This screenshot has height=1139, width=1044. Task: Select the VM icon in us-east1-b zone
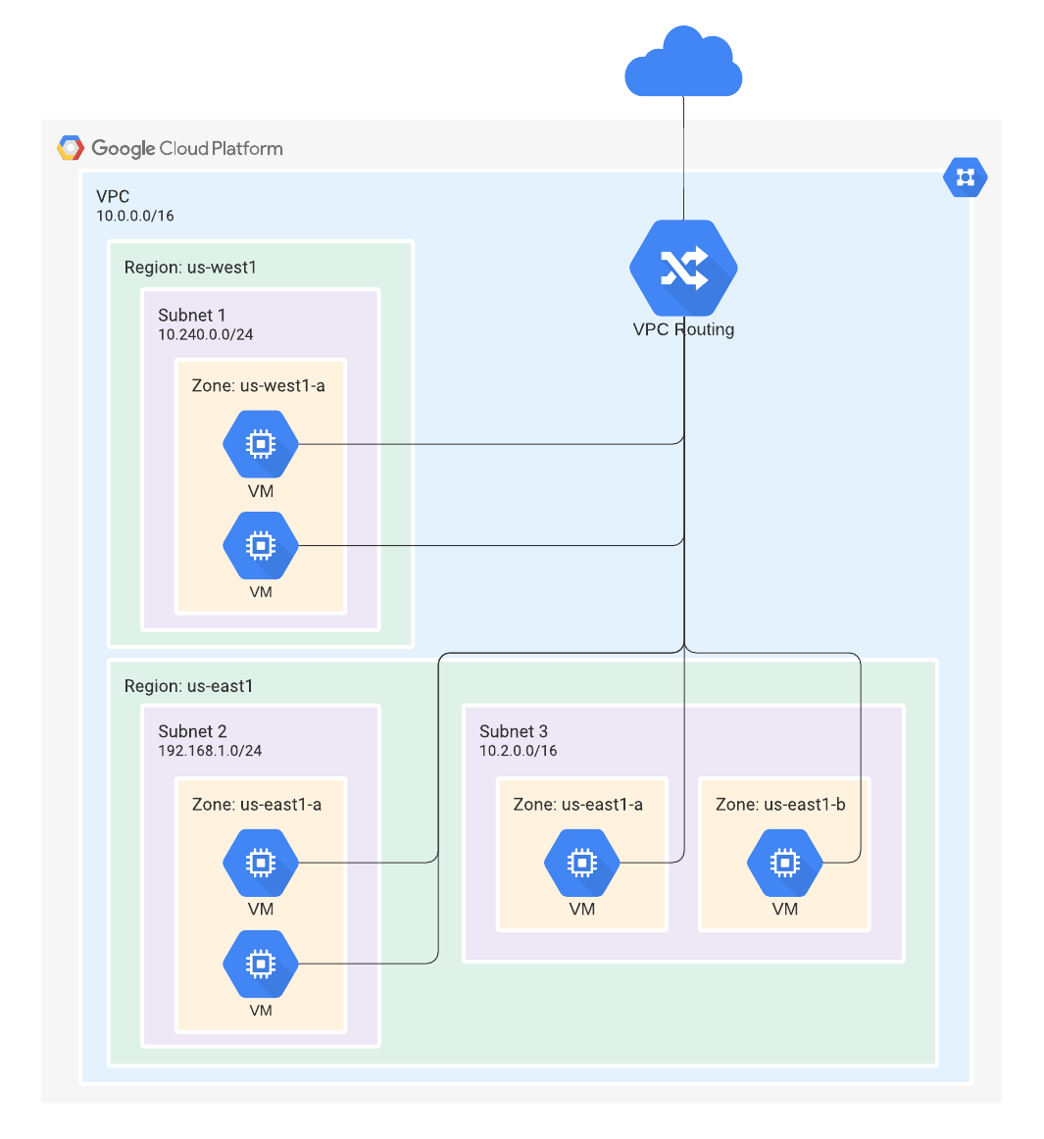pyautogui.click(x=784, y=863)
